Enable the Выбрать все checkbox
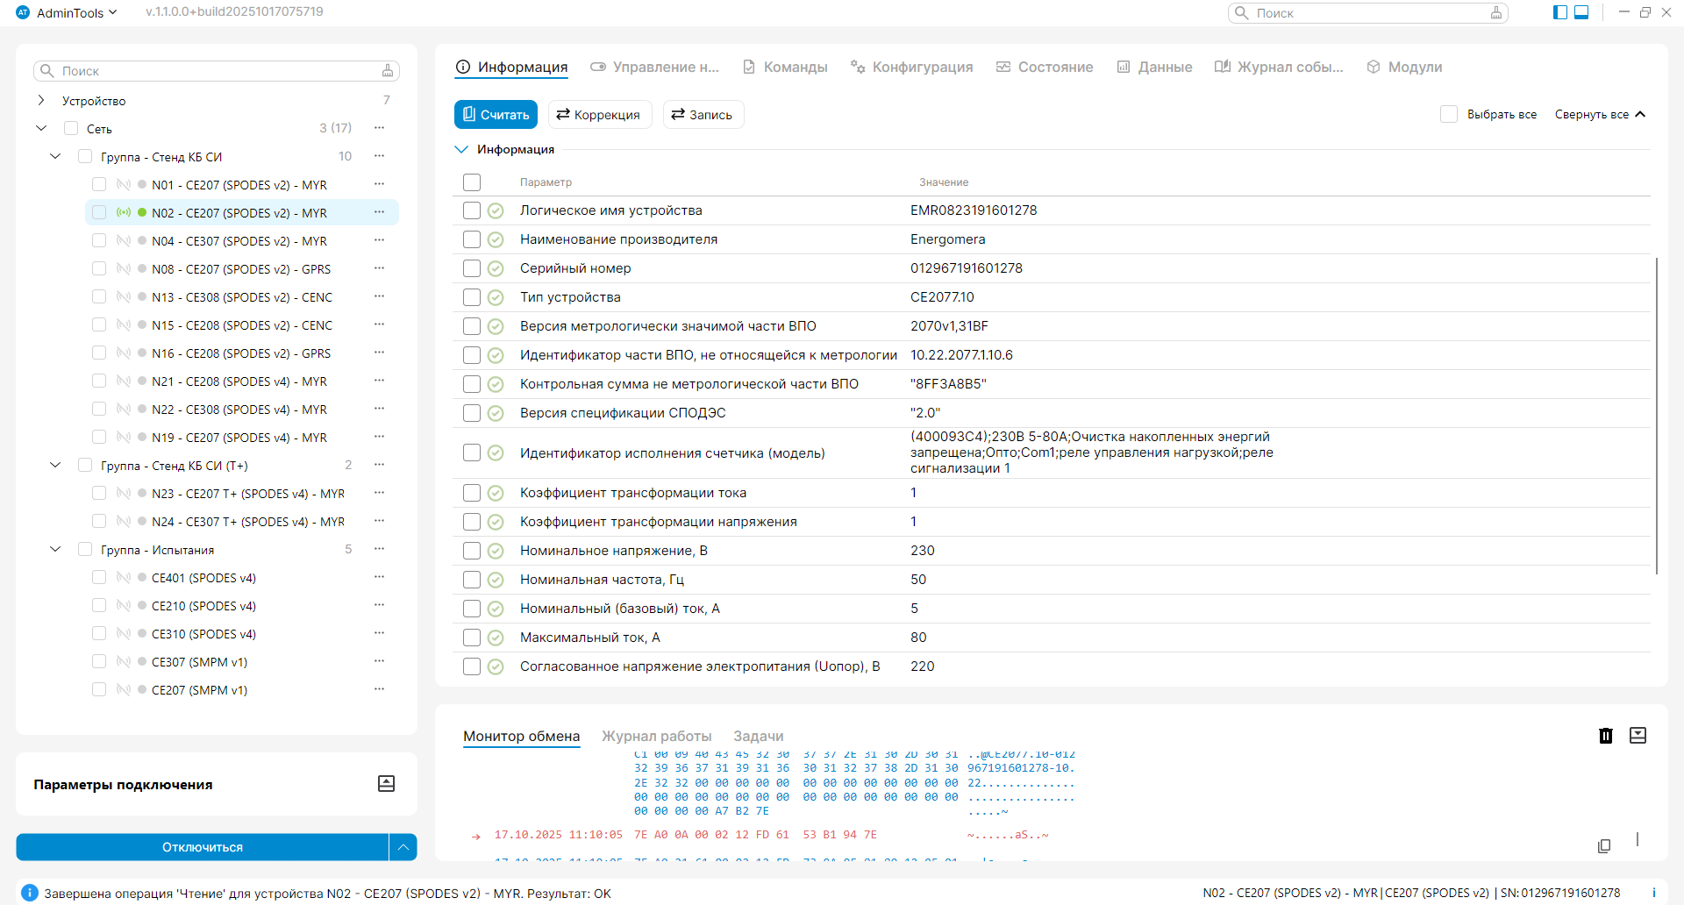 click(1449, 114)
